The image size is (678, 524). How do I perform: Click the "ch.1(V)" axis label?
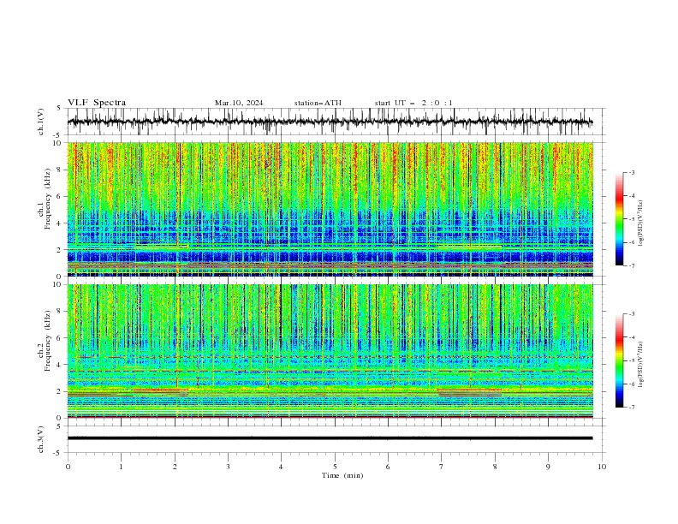(41, 122)
